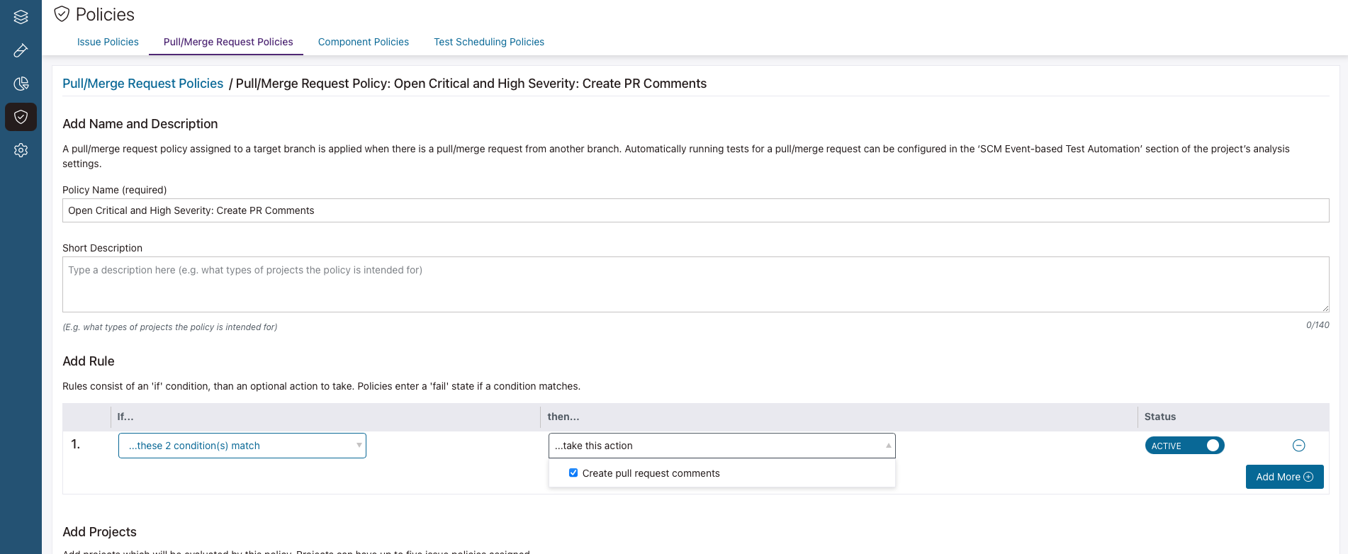Screen dimensions: 1348x554
Task: Open the layers stack sidebar icon
Action: 21,17
